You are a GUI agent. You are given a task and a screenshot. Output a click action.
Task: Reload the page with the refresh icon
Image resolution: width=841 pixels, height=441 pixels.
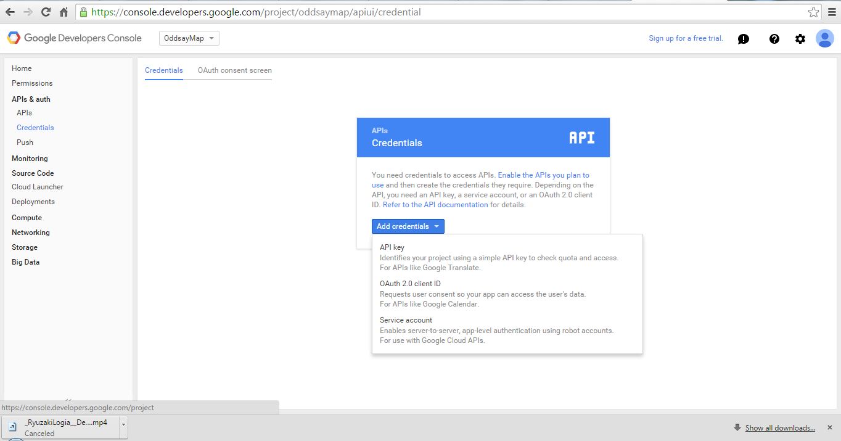tap(46, 12)
